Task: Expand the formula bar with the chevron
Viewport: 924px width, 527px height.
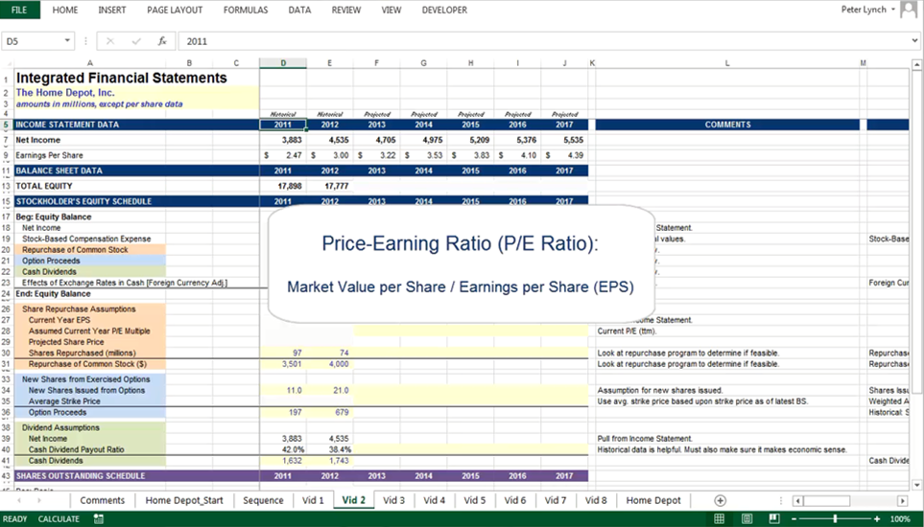Action: click(914, 40)
